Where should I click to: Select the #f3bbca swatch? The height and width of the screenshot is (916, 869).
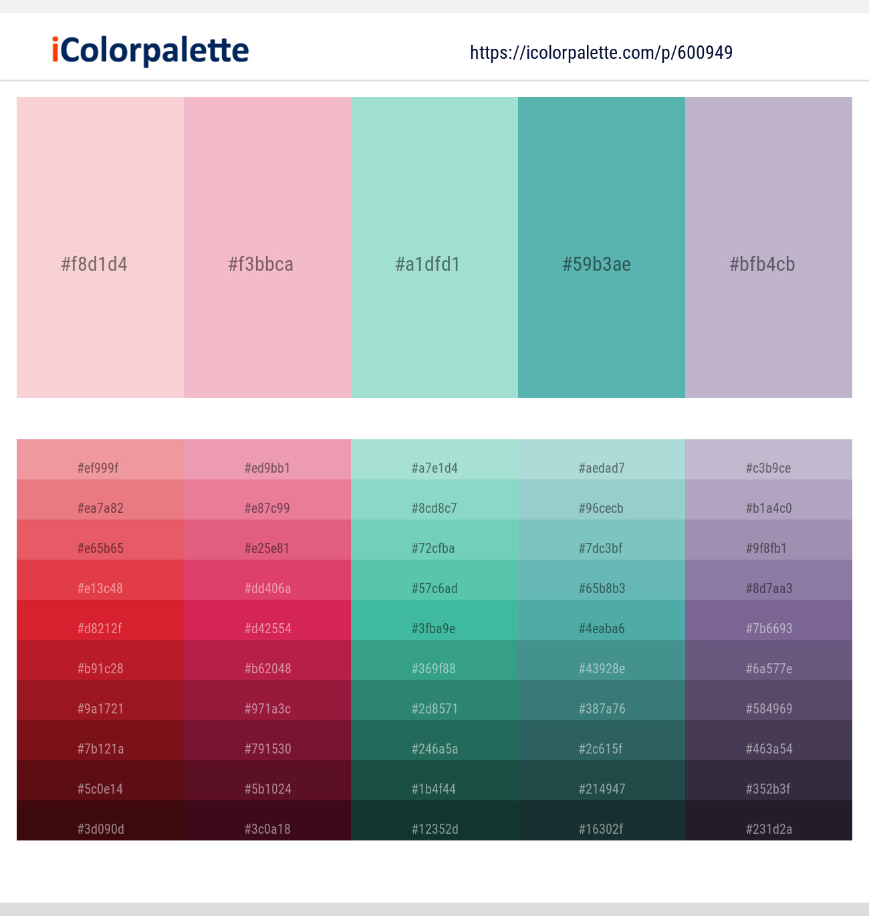267,247
